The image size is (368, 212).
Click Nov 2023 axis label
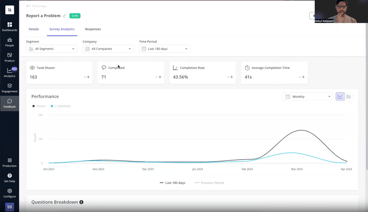pyautogui.click(x=98, y=169)
